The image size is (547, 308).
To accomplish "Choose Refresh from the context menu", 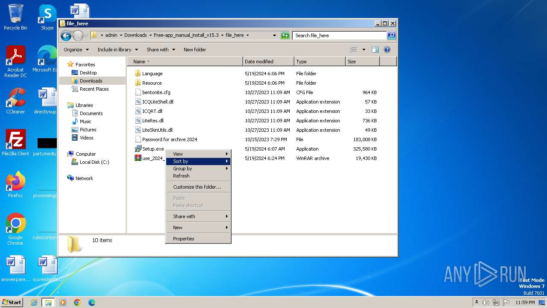I will pos(198,176).
